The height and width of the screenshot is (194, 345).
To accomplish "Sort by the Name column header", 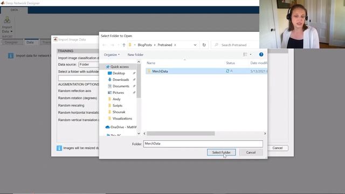I will tap(151, 63).
